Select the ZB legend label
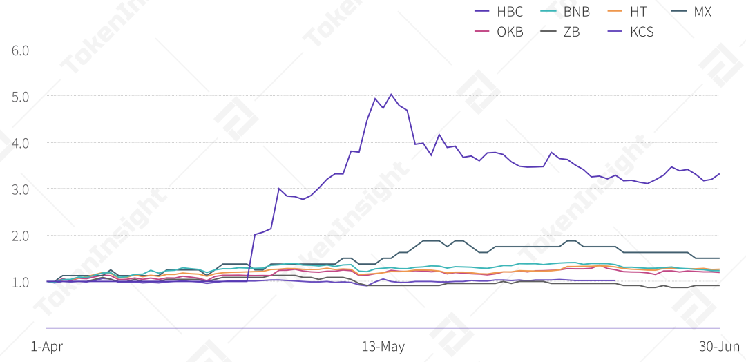This screenshot has width=746, height=362. tap(571, 32)
